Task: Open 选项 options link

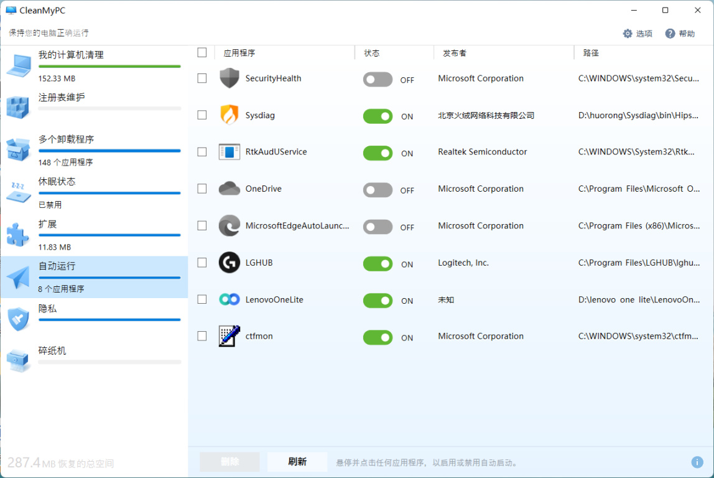Action: click(637, 33)
